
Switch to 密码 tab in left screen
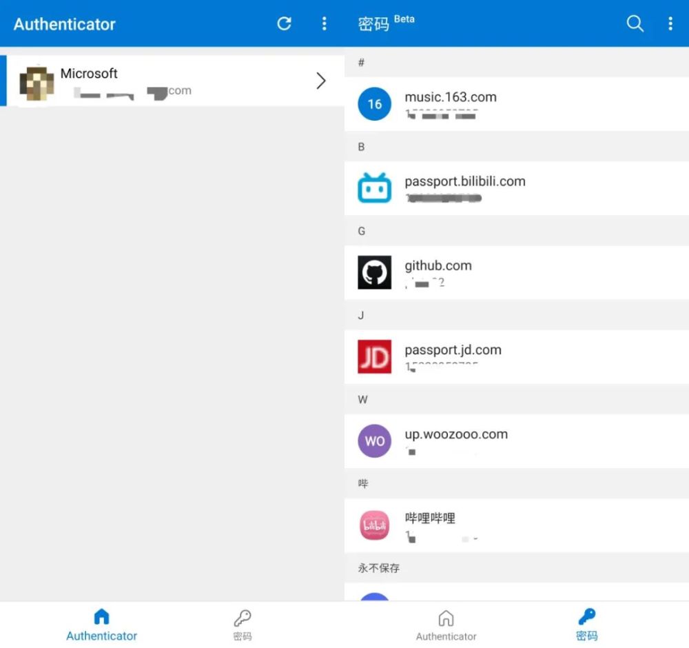point(243,625)
